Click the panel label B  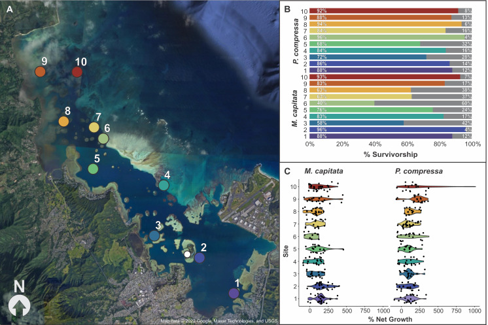click(287, 9)
